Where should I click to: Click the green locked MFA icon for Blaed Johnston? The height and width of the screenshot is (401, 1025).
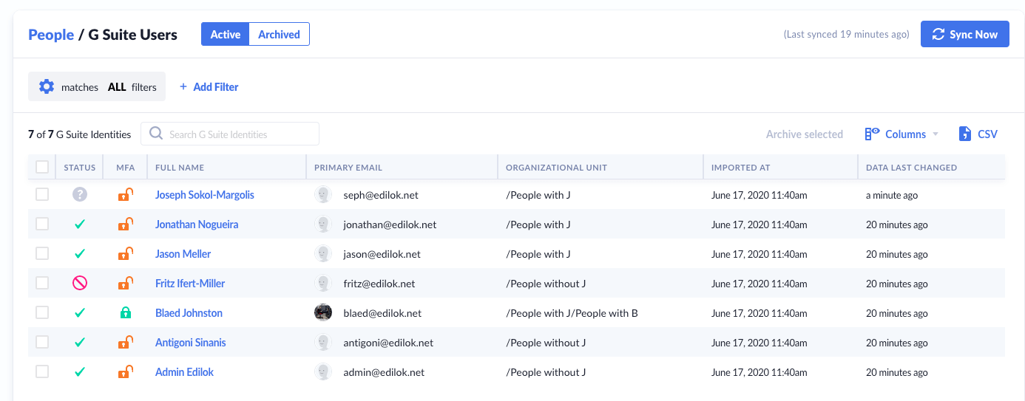point(126,313)
